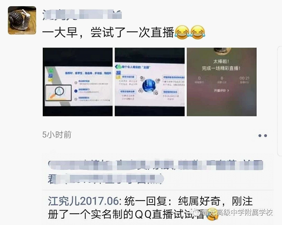Open the two-dot like and comment menu

click(263, 136)
